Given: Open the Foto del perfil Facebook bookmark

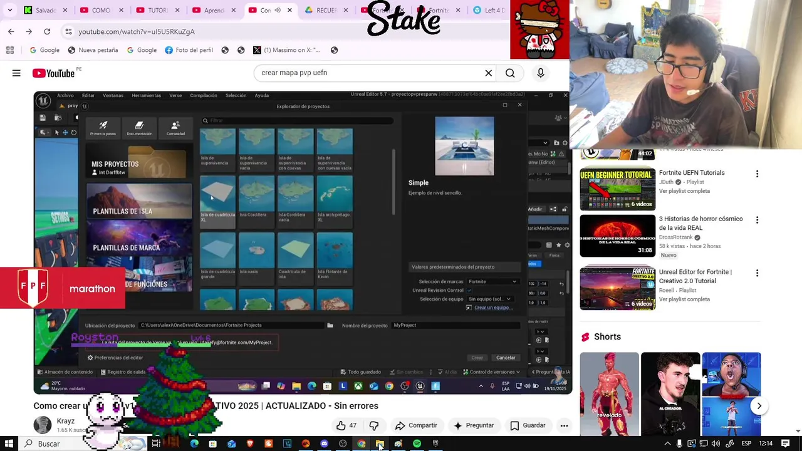Looking at the screenshot, I should 189,50.
